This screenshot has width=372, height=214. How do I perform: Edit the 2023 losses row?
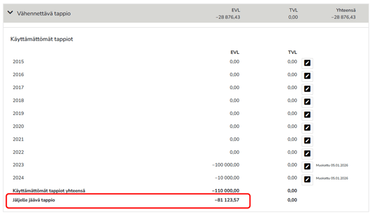point(307,167)
